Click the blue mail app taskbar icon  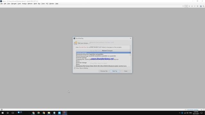click(x=59, y=113)
